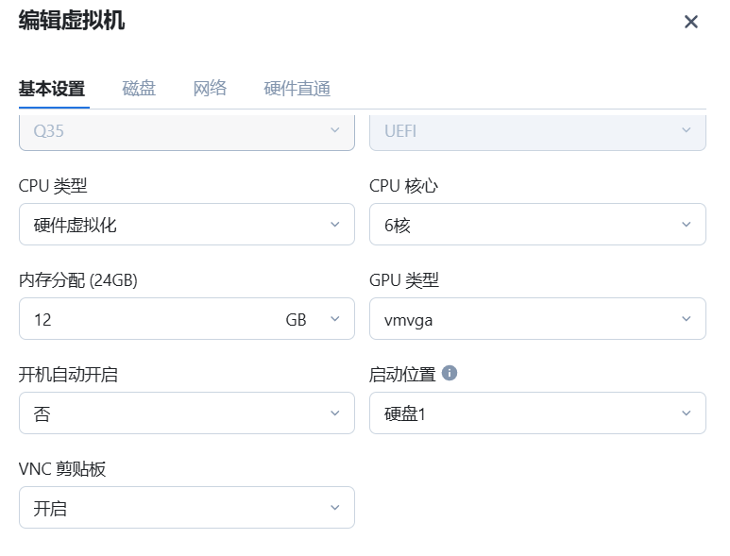Click the memory size input showing 12
730x556 pixels.
pos(142,319)
